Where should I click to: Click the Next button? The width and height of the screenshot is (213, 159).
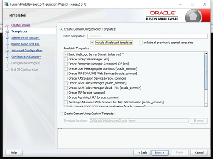160,153
